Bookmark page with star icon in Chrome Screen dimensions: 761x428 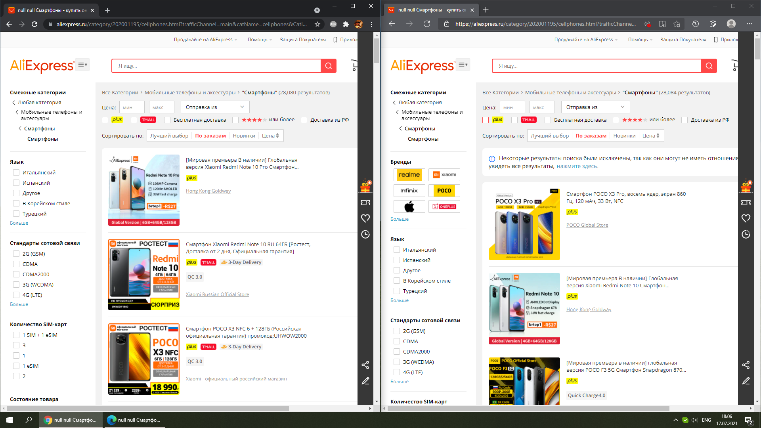point(317,24)
